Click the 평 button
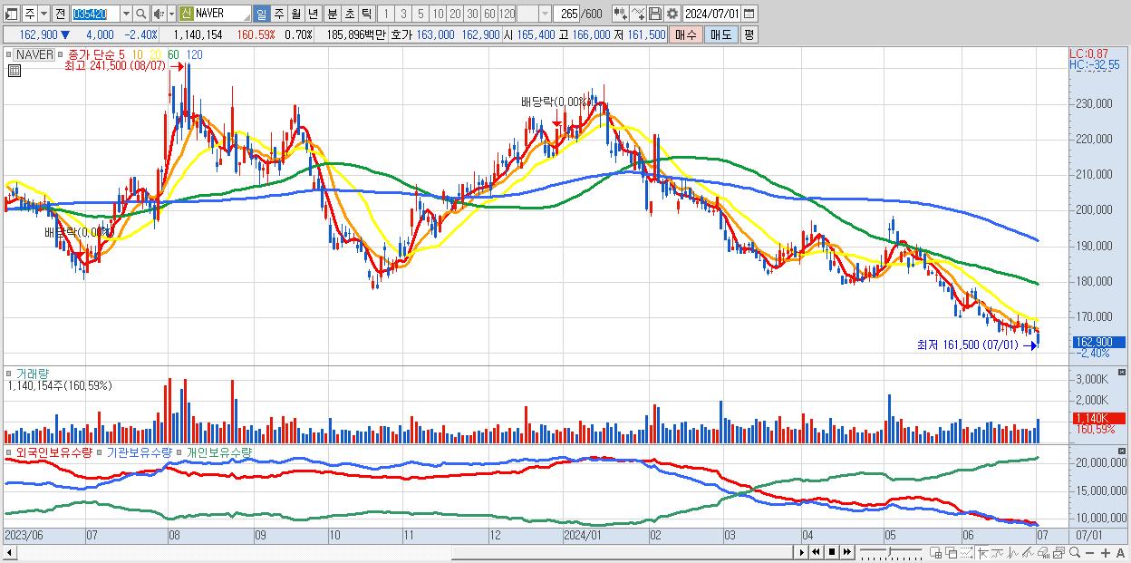 [749, 34]
